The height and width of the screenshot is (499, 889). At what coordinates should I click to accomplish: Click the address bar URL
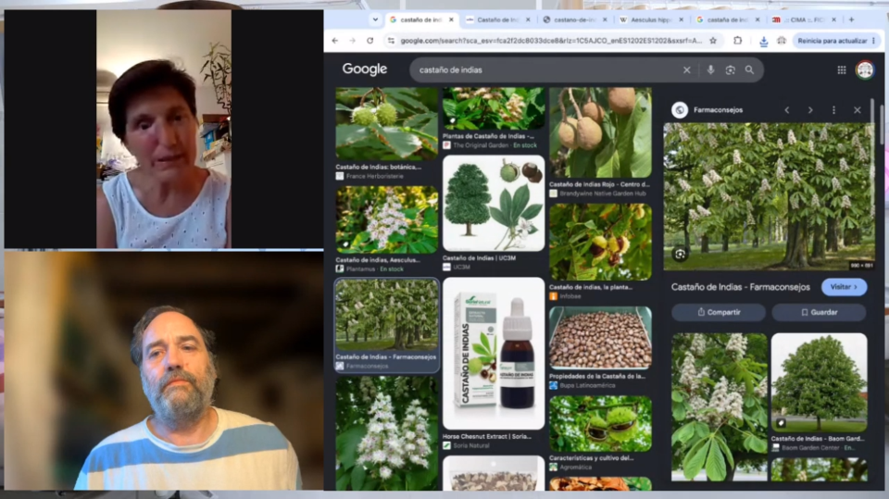550,41
